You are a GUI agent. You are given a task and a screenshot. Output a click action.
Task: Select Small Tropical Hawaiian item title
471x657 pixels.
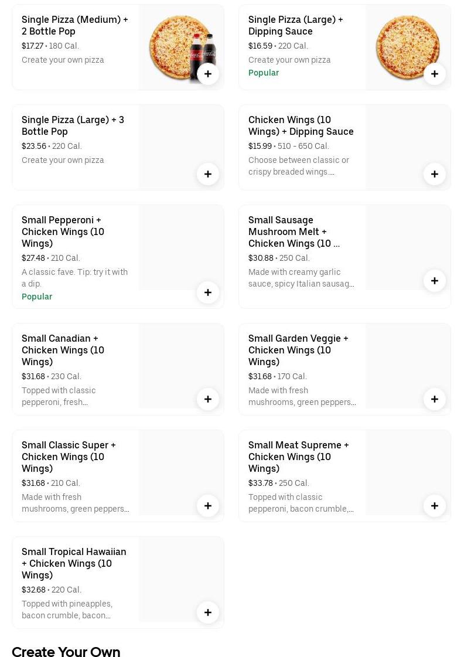74,563
